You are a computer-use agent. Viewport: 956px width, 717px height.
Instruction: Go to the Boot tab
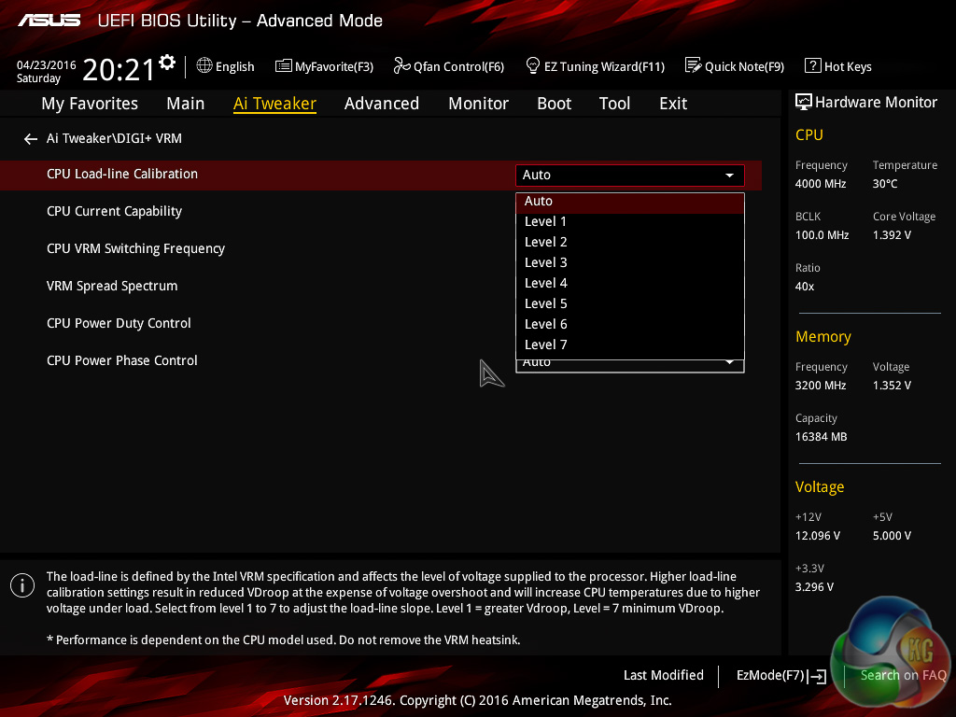pos(554,104)
